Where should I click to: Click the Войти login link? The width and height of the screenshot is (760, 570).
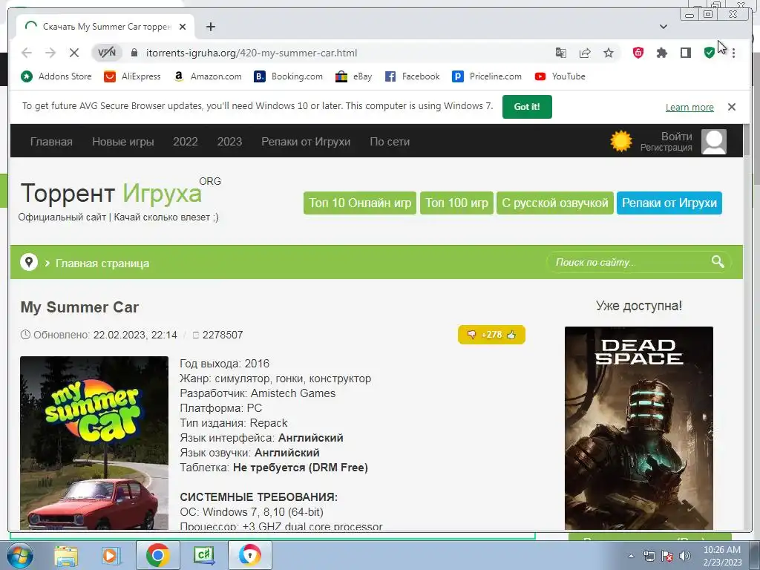pyautogui.click(x=677, y=137)
